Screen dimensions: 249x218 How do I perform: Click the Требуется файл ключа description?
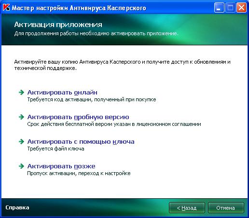coord(55,149)
